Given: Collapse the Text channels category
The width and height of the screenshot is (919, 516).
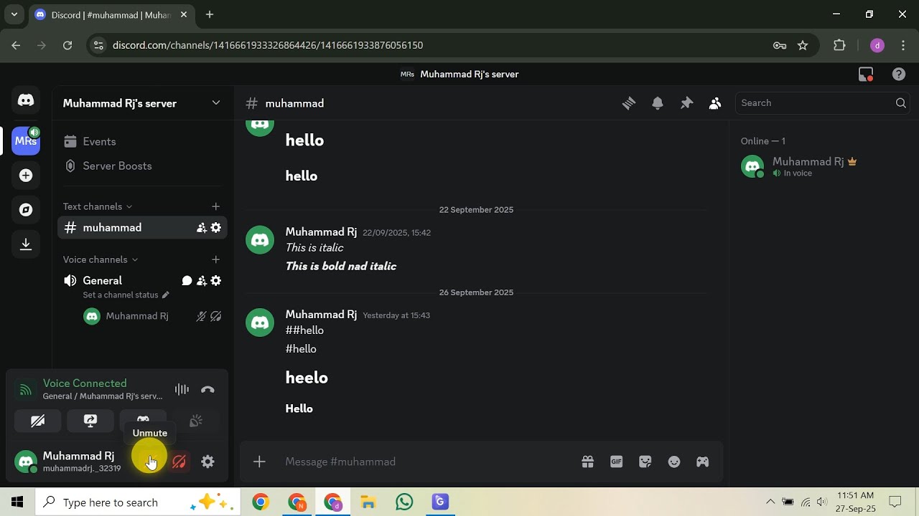Looking at the screenshot, I should point(98,206).
